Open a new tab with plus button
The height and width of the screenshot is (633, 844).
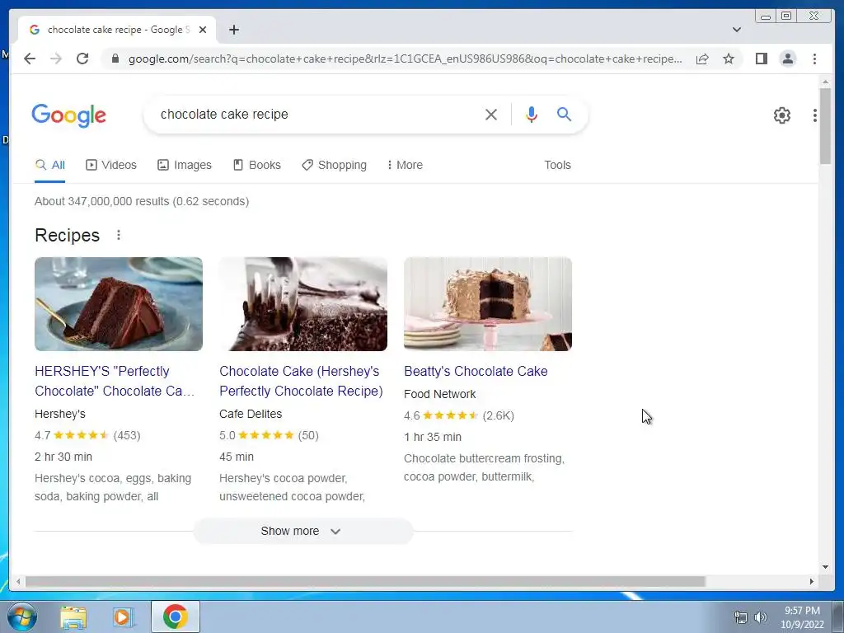click(x=233, y=30)
